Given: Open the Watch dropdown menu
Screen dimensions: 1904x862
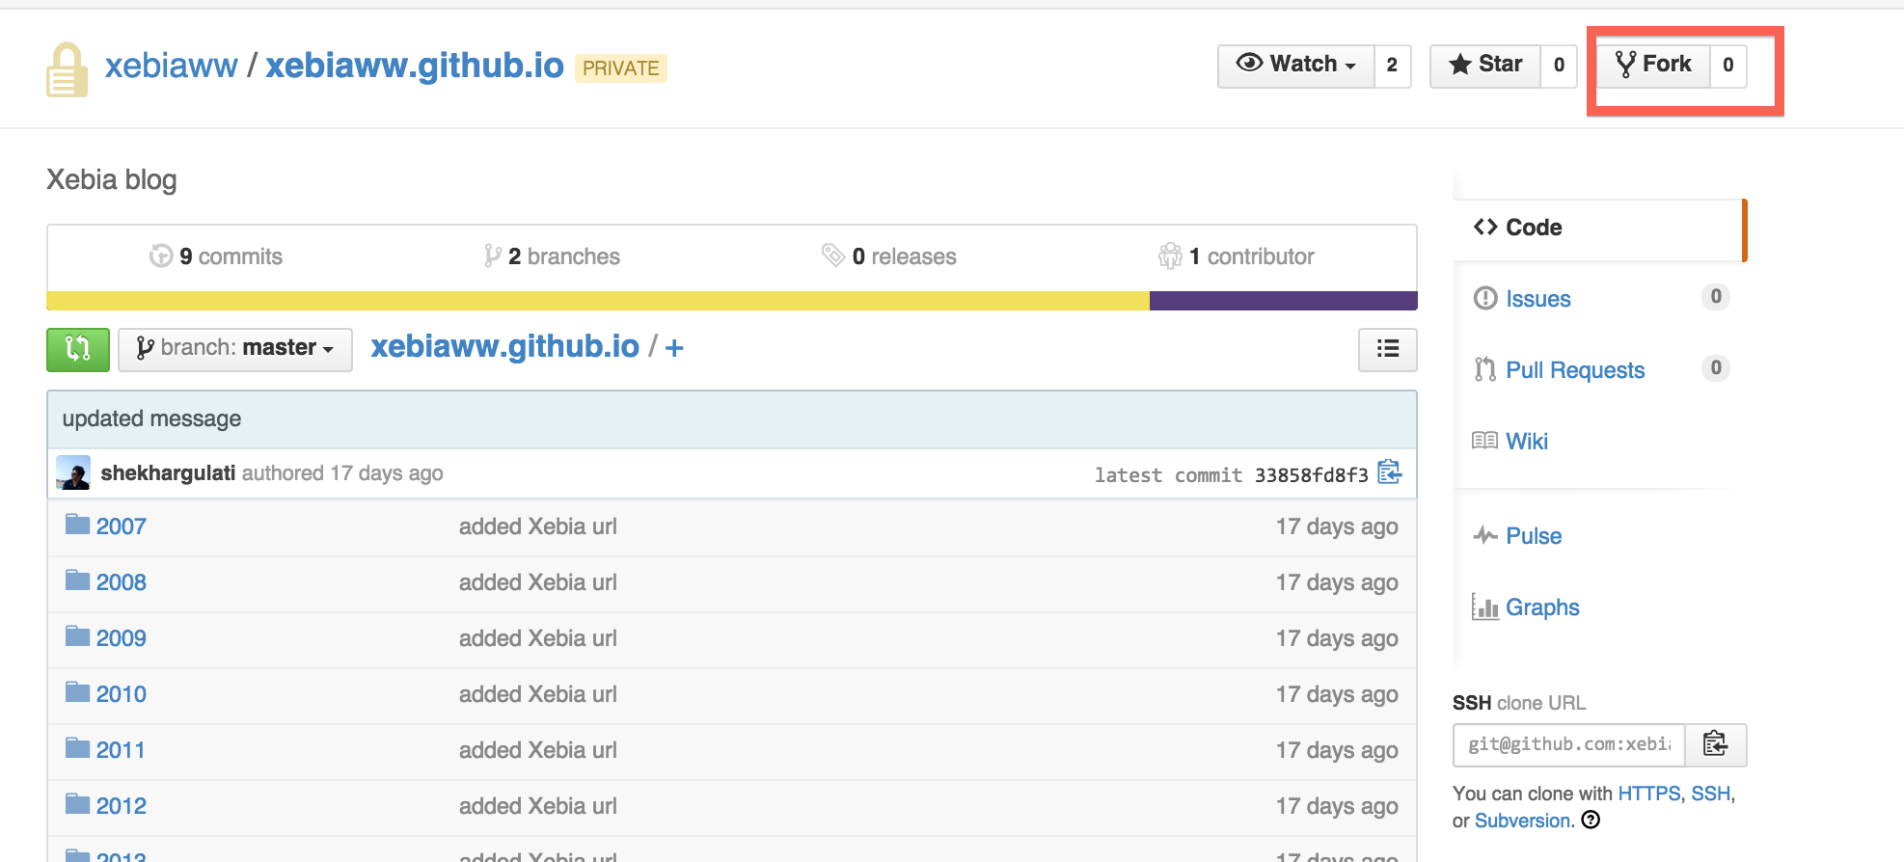Looking at the screenshot, I should pos(1296,66).
